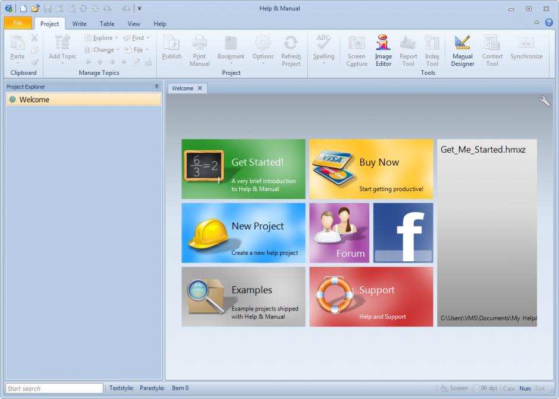Click the 96 dpi indicator in status bar
The height and width of the screenshot is (399, 559).
[485, 388]
